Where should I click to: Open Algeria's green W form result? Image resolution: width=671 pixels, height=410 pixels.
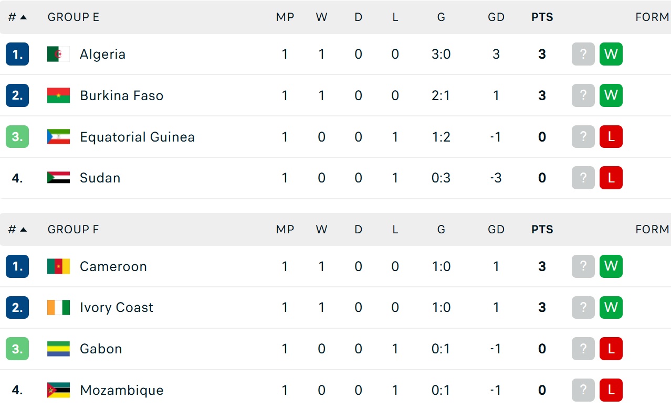click(x=611, y=54)
